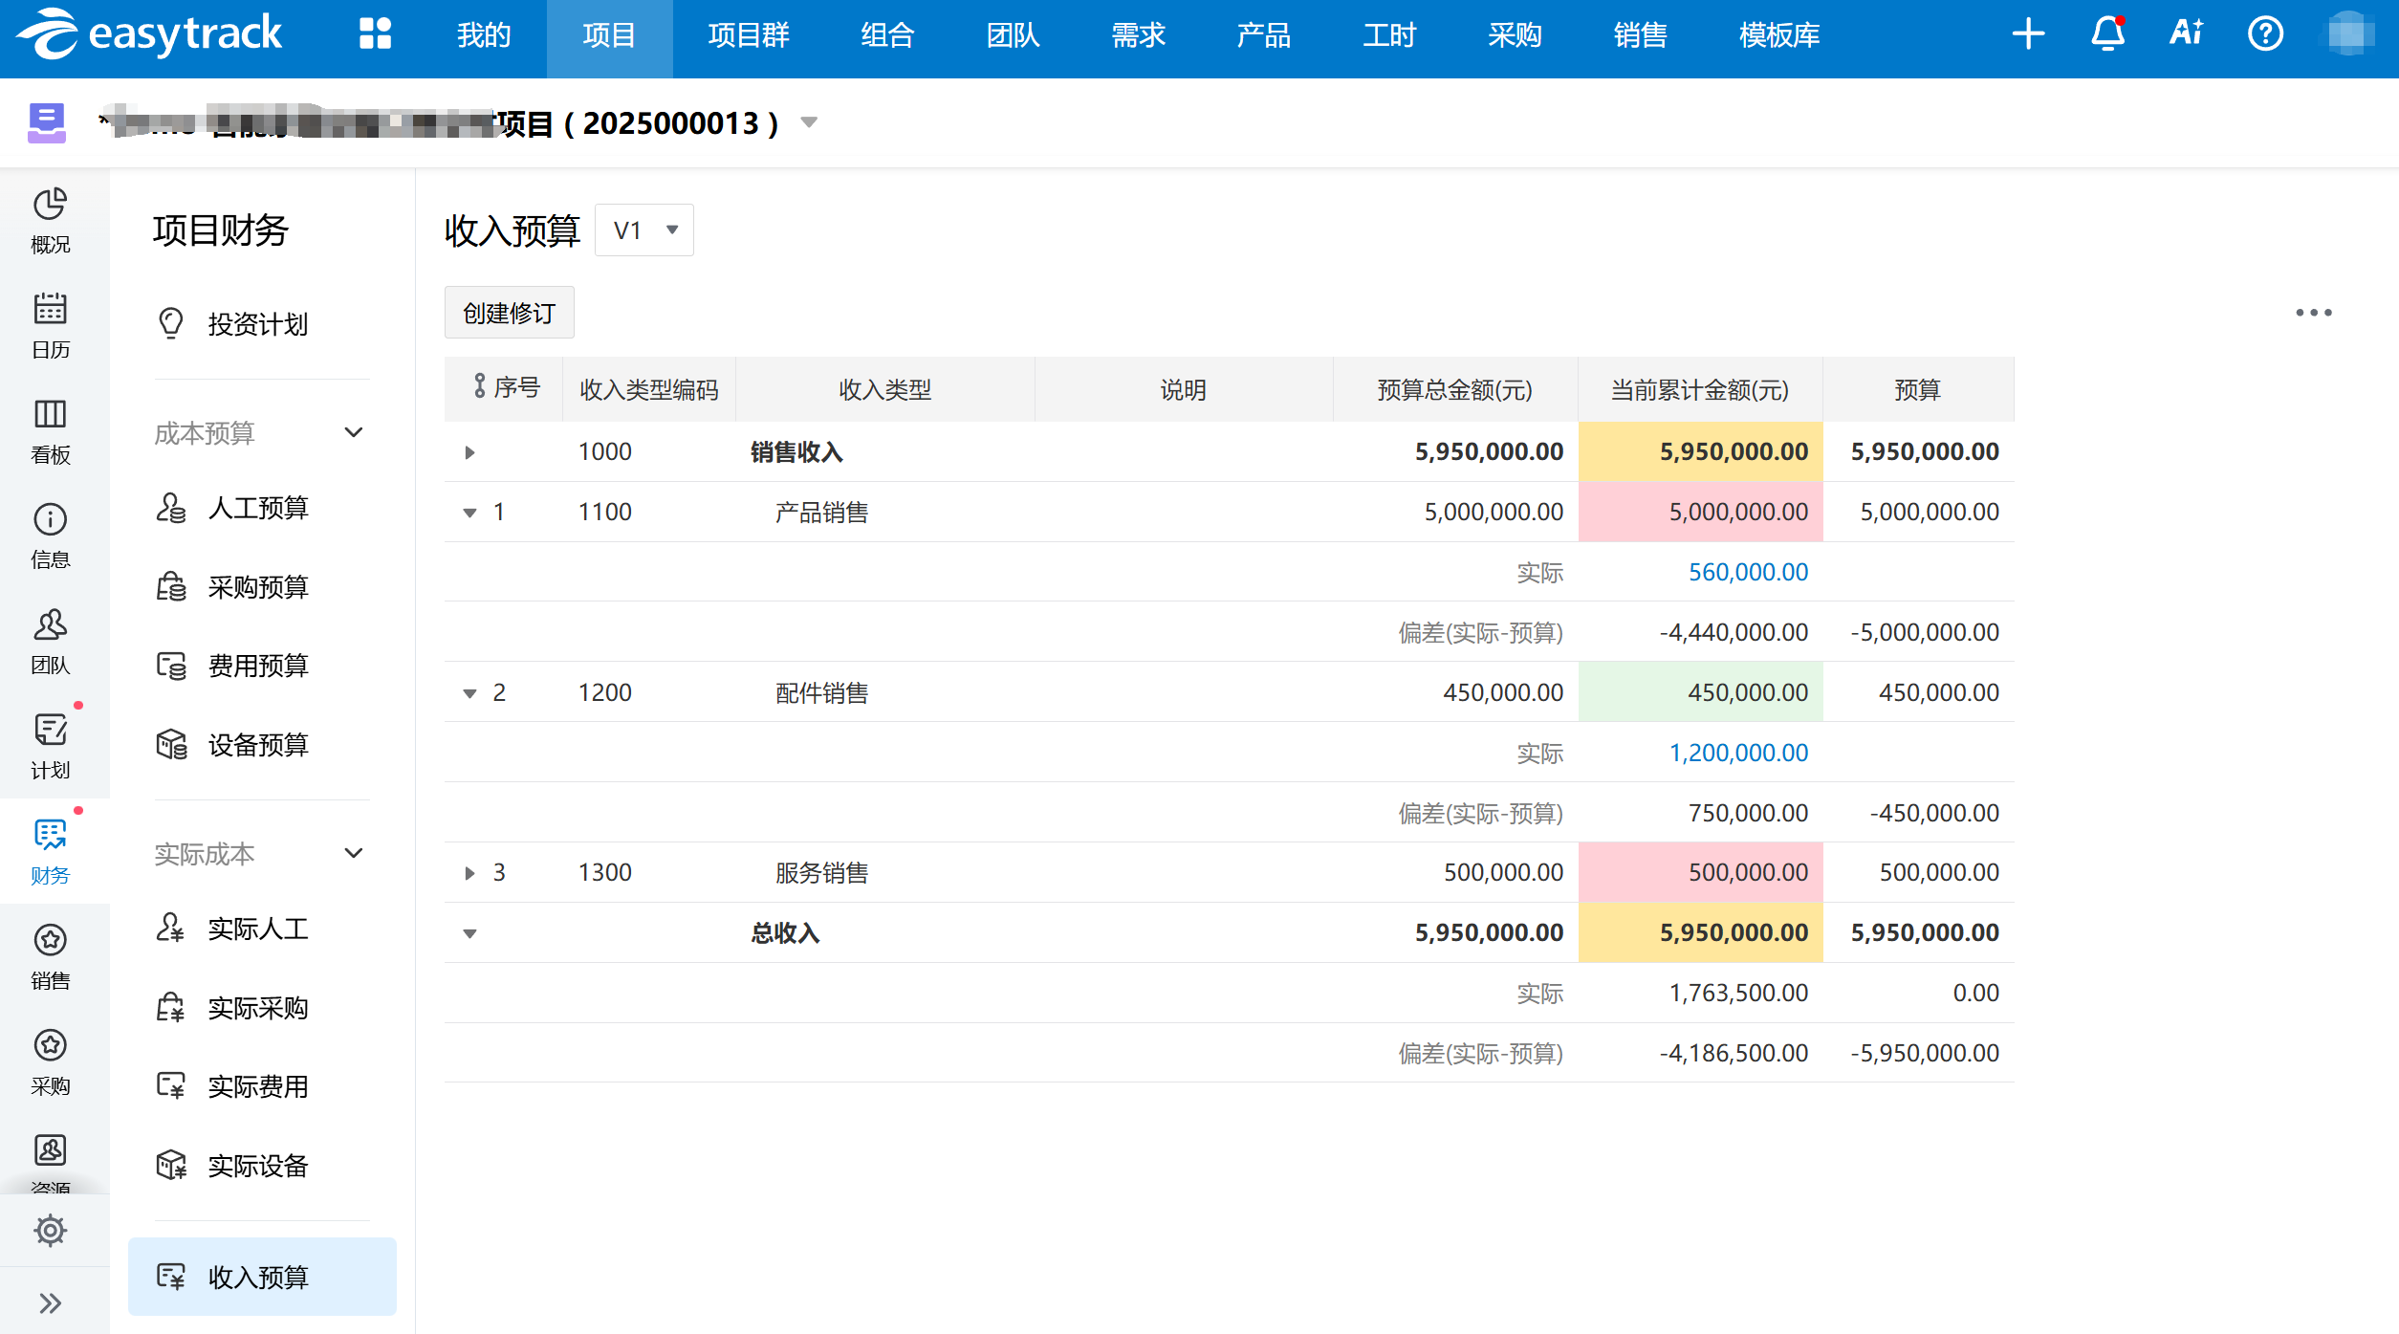This screenshot has width=2399, height=1334.
Task: Open the 560,000.00 actual amount link
Action: click(x=1748, y=572)
